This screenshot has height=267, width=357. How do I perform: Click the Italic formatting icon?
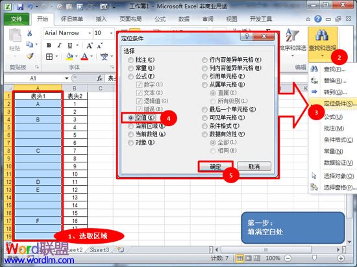pos(60,45)
